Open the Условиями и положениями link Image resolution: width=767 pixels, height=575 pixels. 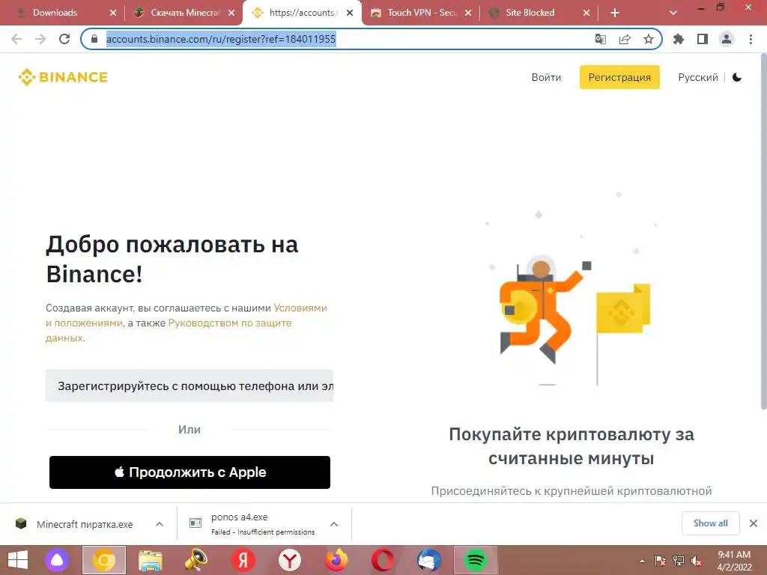point(300,308)
